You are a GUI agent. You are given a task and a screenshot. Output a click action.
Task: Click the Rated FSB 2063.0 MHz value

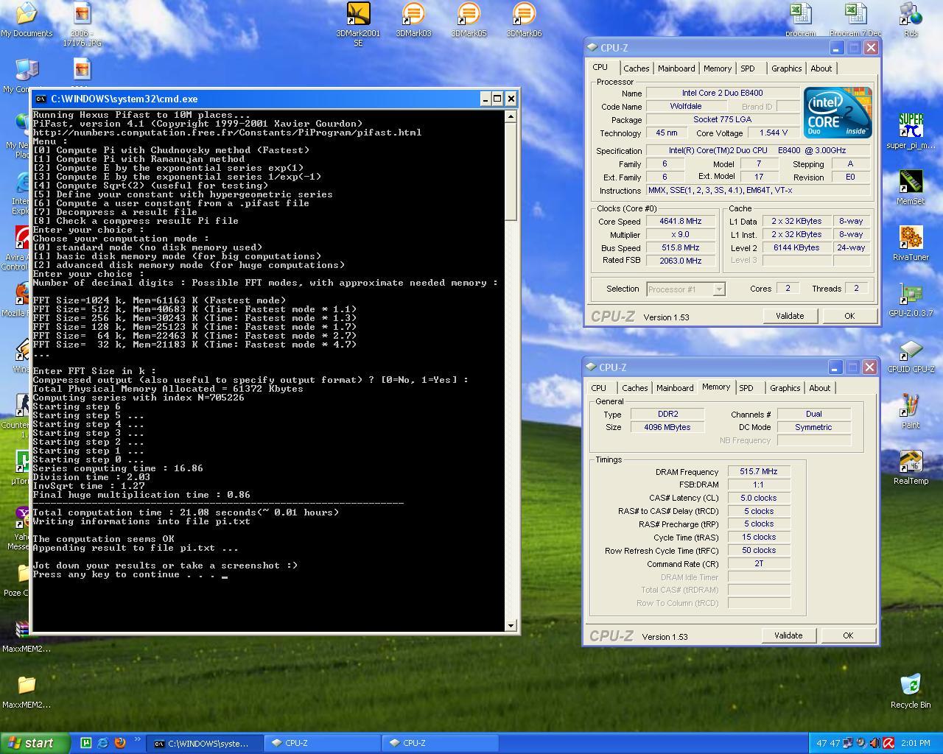click(681, 261)
